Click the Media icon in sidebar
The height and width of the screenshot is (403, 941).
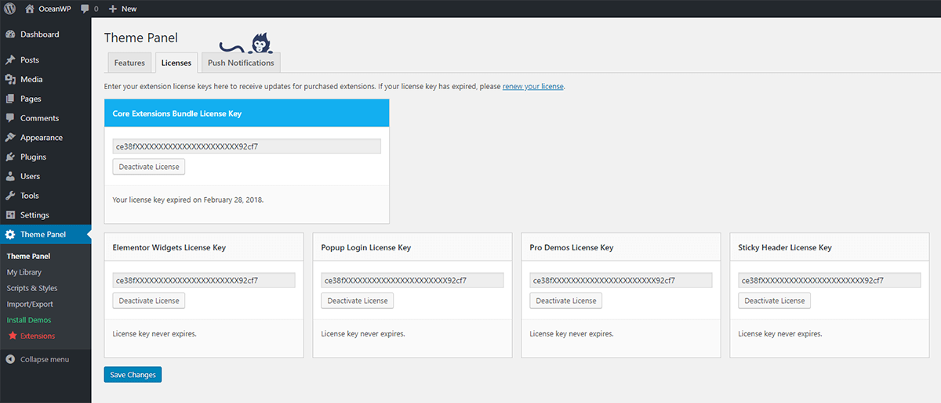pyautogui.click(x=10, y=80)
